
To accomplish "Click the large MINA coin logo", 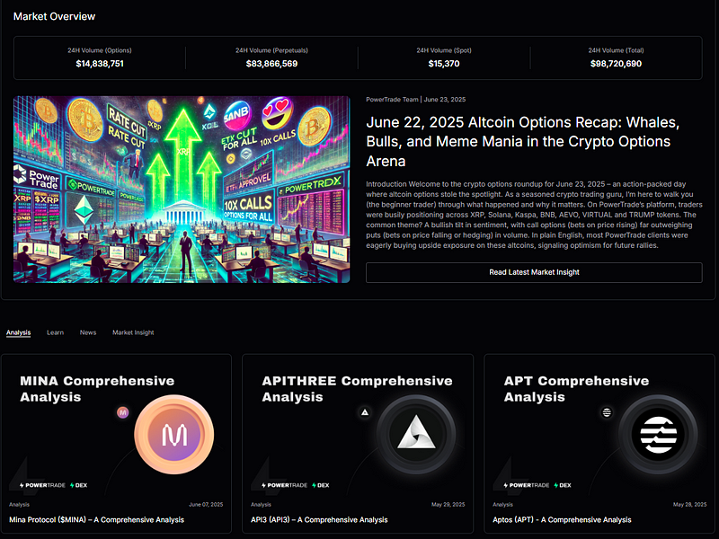I will point(174,435).
